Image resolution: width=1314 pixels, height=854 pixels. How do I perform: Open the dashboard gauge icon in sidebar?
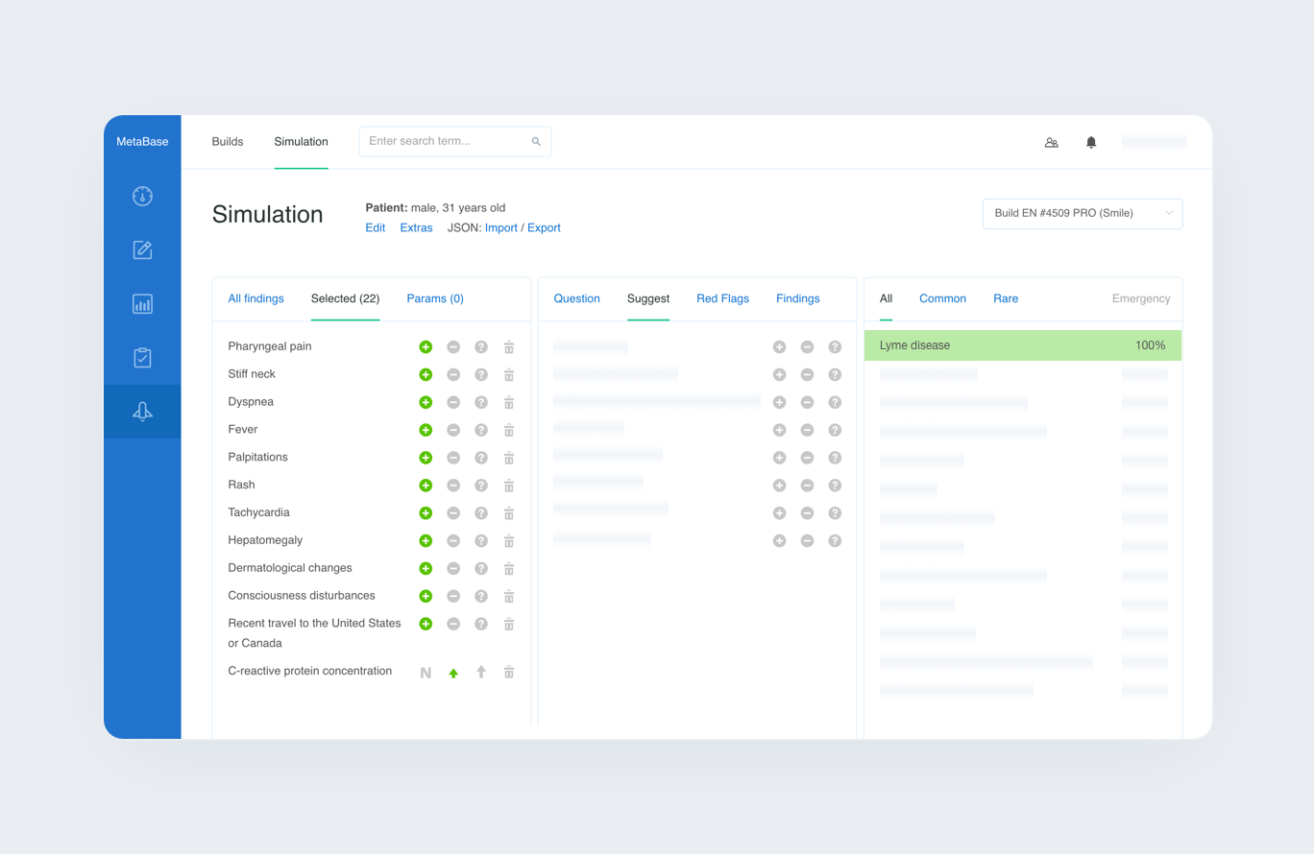(x=142, y=196)
